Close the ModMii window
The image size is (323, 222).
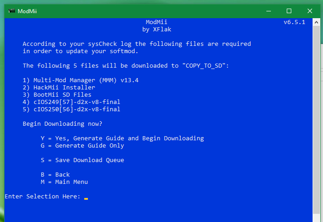(309, 11)
